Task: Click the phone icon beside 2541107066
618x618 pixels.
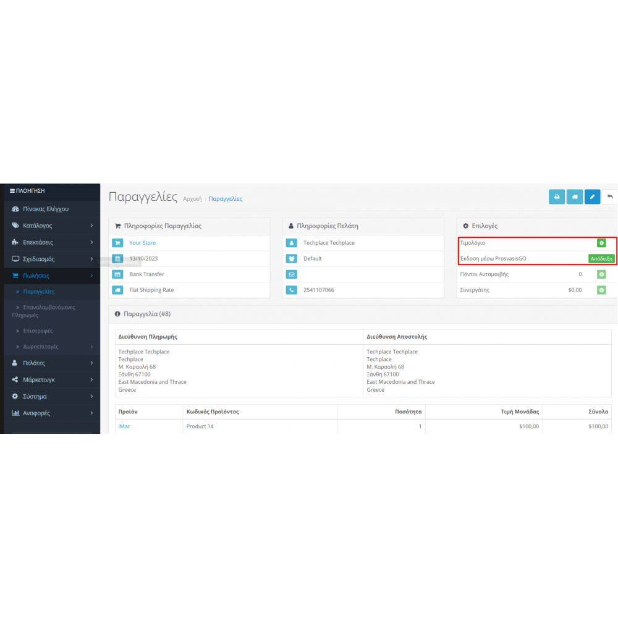Action: point(291,290)
